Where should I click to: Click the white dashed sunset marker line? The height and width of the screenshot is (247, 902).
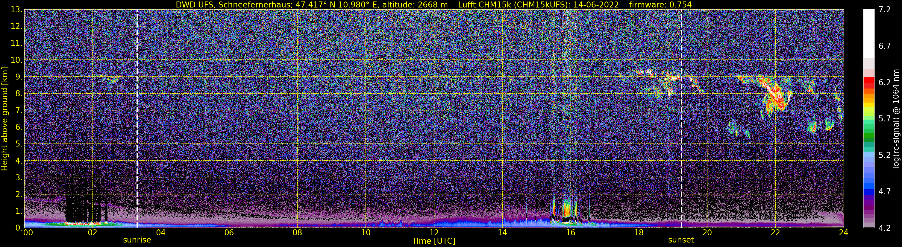(x=681, y=118)
